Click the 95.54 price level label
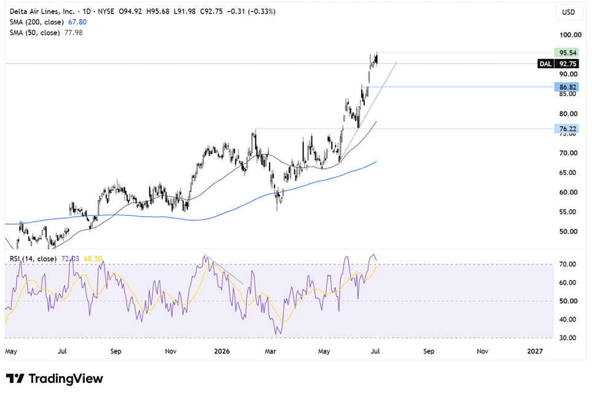The height and width of the screenshot is (397, 592). (x=566, y=52)
